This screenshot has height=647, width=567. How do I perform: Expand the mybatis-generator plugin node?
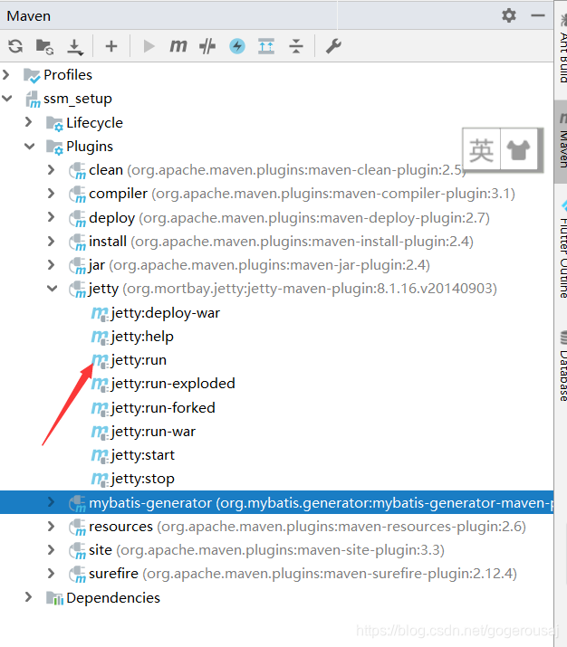[x=52, y=502]
